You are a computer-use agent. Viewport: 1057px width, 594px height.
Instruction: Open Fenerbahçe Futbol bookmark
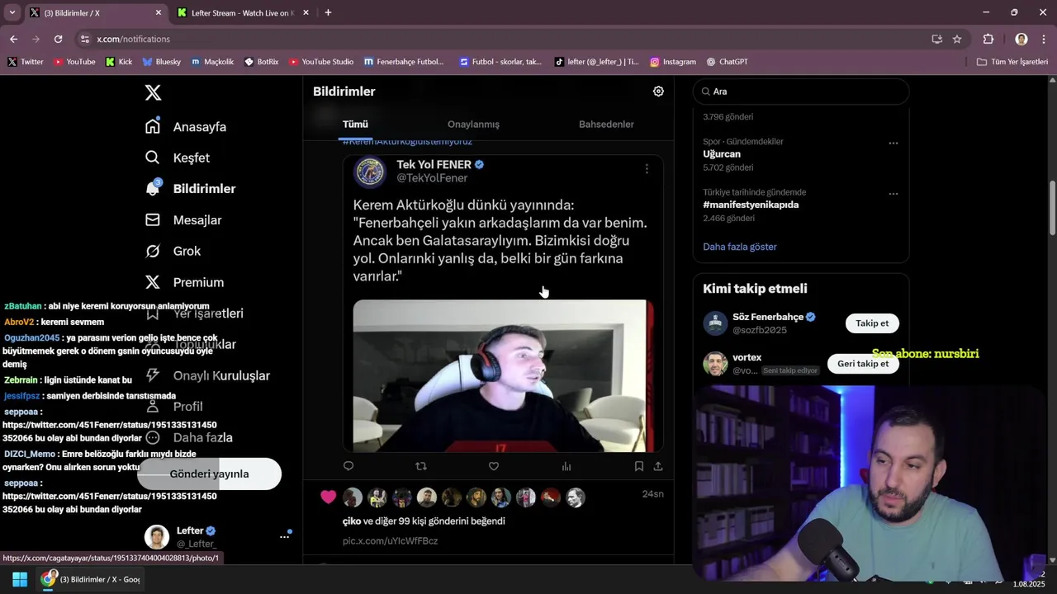(404, 62)
